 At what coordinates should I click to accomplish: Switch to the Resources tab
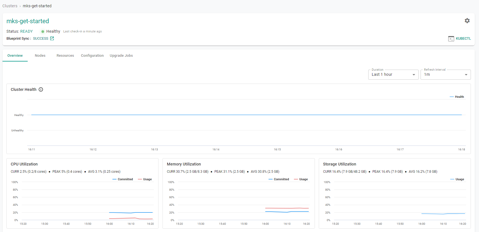(x=65, y=56)
